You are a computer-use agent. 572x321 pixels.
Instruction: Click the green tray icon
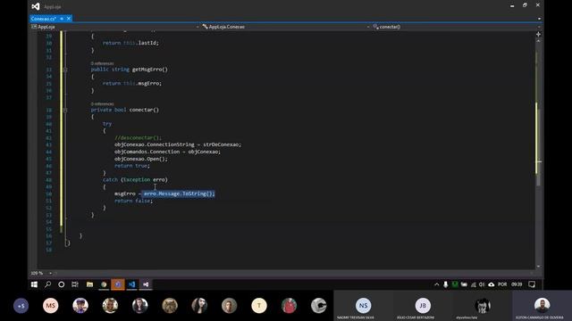point(455,284)
